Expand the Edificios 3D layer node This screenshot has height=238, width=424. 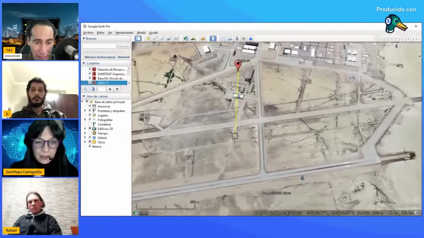coord(85,128)
